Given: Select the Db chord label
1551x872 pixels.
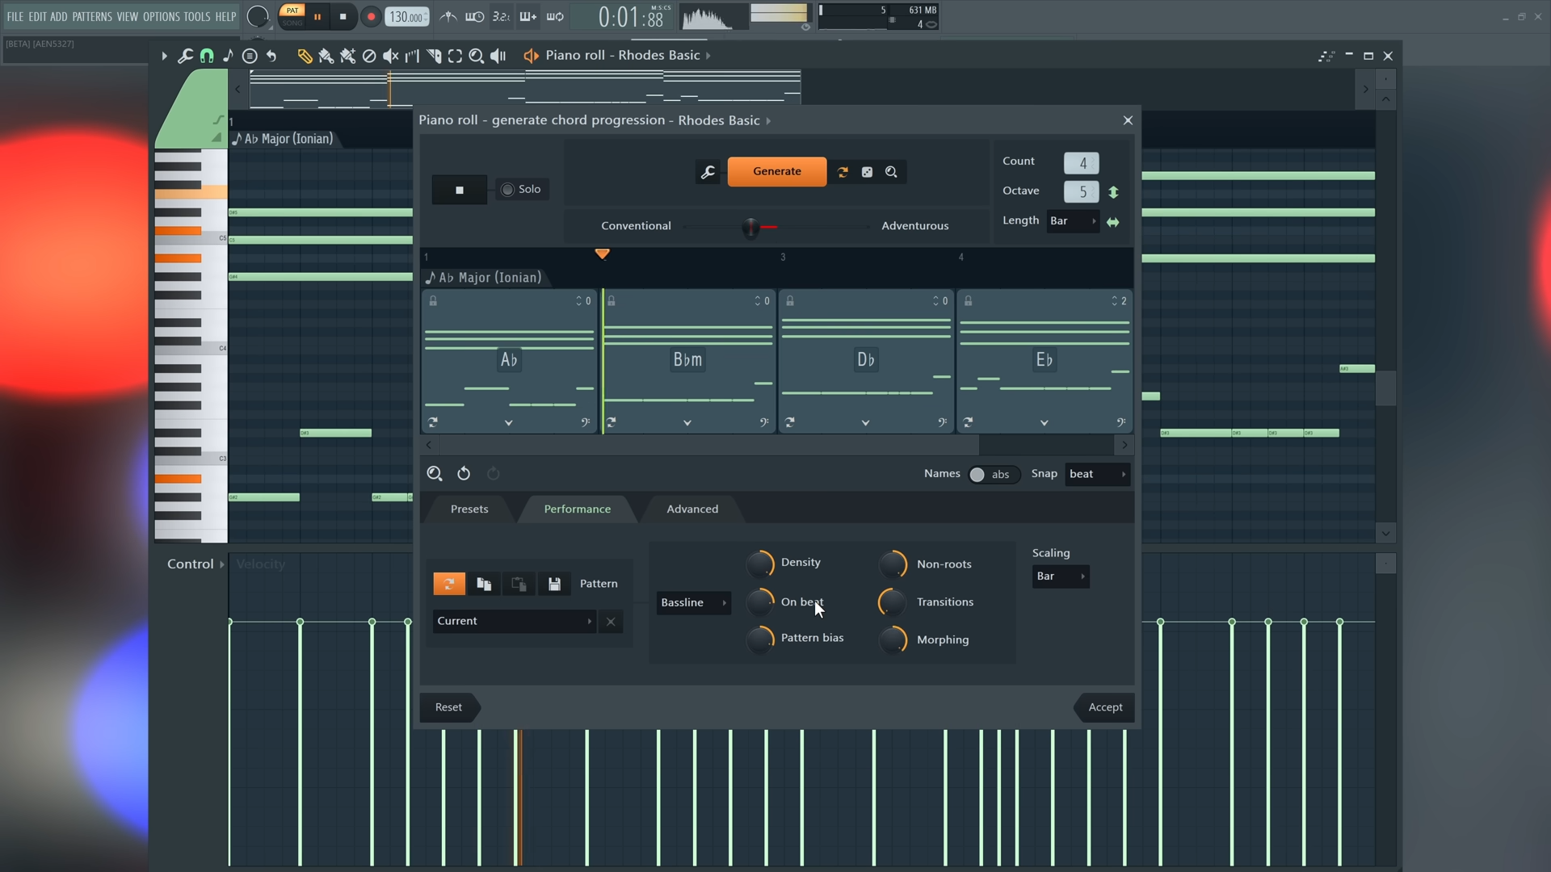Looking at the screenshot, I should pos(866,359).
